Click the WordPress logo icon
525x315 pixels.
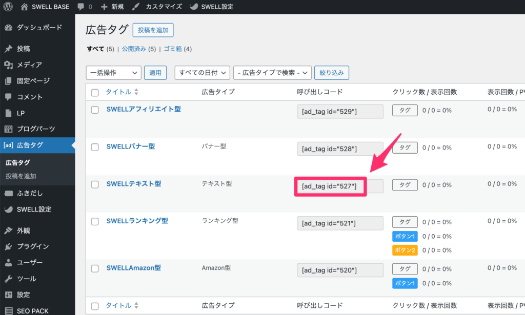pyautogui.click(x=8, y=7)
